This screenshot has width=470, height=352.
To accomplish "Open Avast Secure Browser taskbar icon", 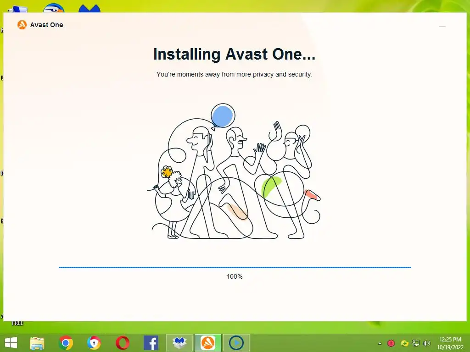I will 94,343.
